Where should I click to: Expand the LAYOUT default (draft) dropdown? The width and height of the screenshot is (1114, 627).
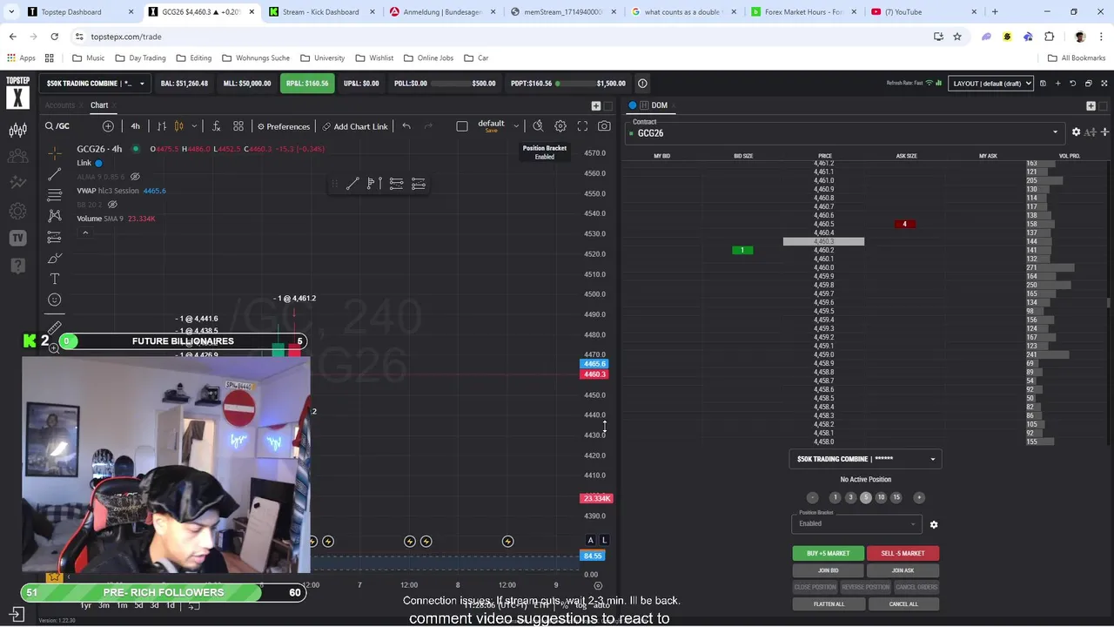(990, 84)
